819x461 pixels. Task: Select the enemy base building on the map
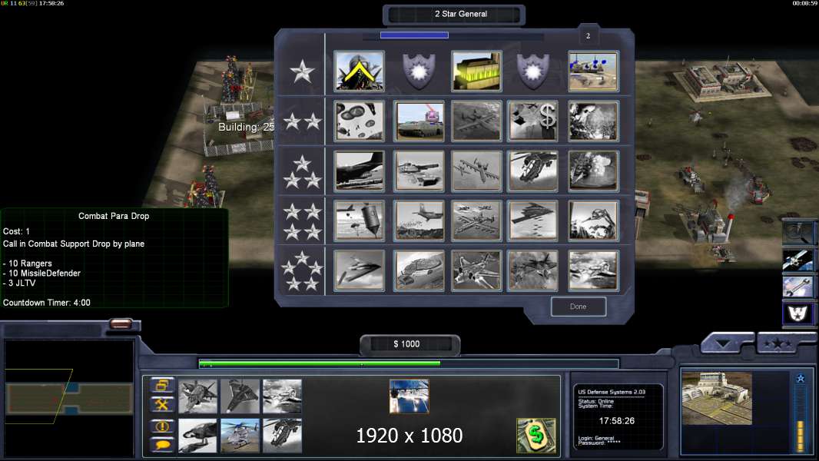(x=721, y=81)
